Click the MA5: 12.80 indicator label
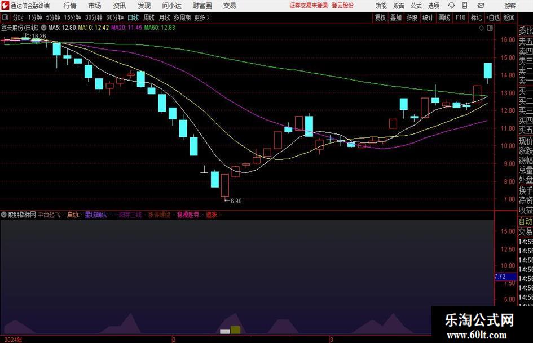 pyautogui.click(x=62, y=28)
